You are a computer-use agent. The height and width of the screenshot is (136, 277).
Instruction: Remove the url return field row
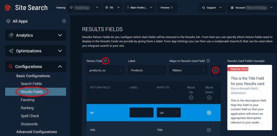(209, 112)
